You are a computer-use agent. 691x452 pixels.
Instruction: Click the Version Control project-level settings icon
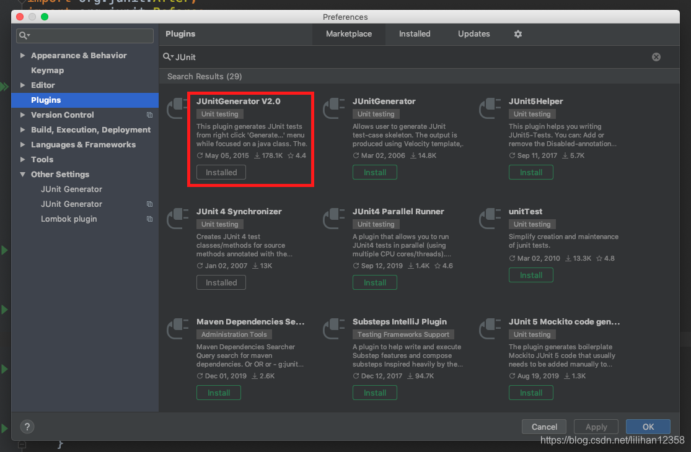coord(149,115)
